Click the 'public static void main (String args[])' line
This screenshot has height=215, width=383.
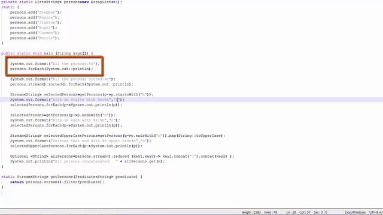pos(47,53)
